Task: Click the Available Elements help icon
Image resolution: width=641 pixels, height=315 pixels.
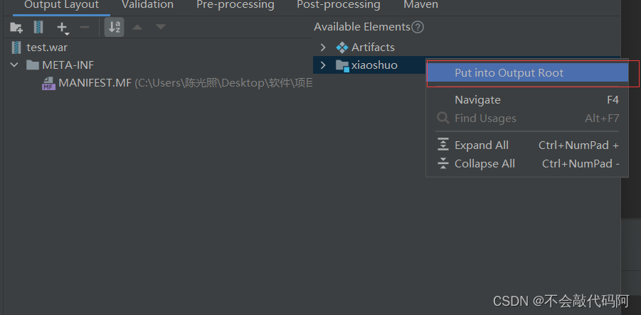Action: [418, 27]
